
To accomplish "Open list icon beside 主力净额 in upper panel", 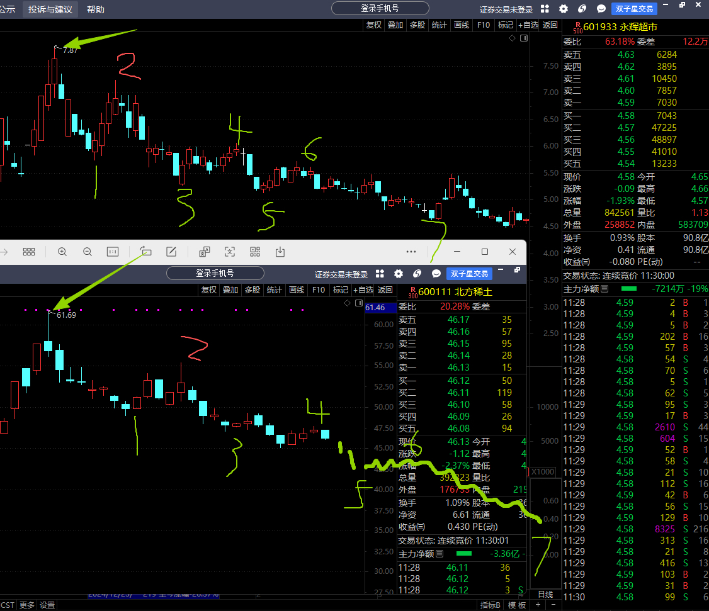I will 604,288.
